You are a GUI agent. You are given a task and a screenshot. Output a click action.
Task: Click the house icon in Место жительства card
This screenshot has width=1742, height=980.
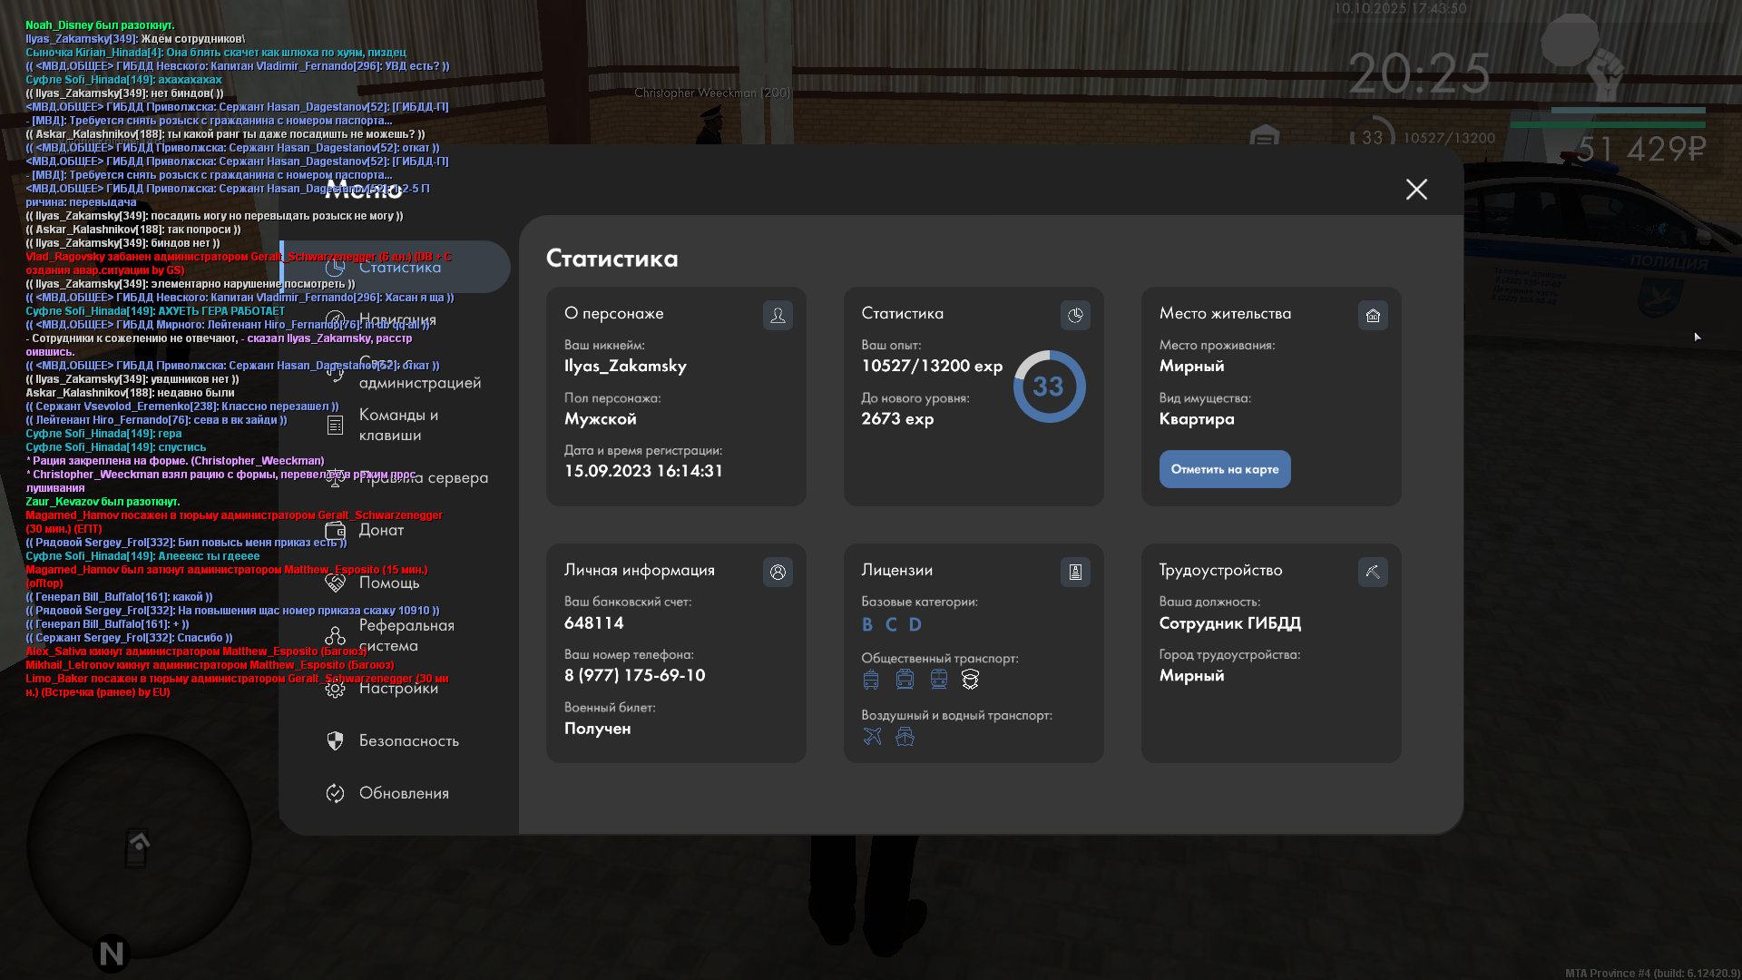coord(1373,315)
